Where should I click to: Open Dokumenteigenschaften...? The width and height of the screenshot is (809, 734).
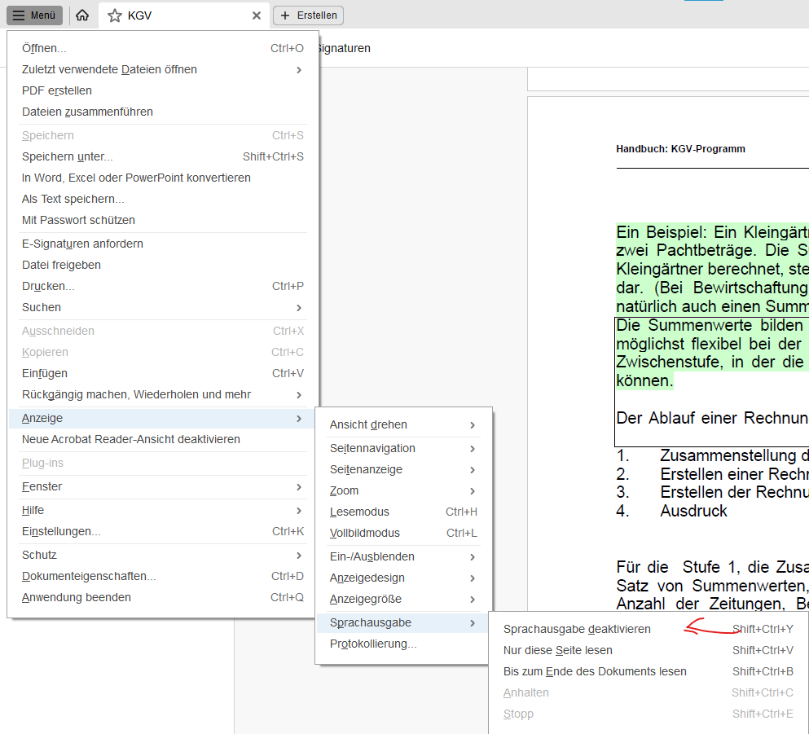(162, 577)
